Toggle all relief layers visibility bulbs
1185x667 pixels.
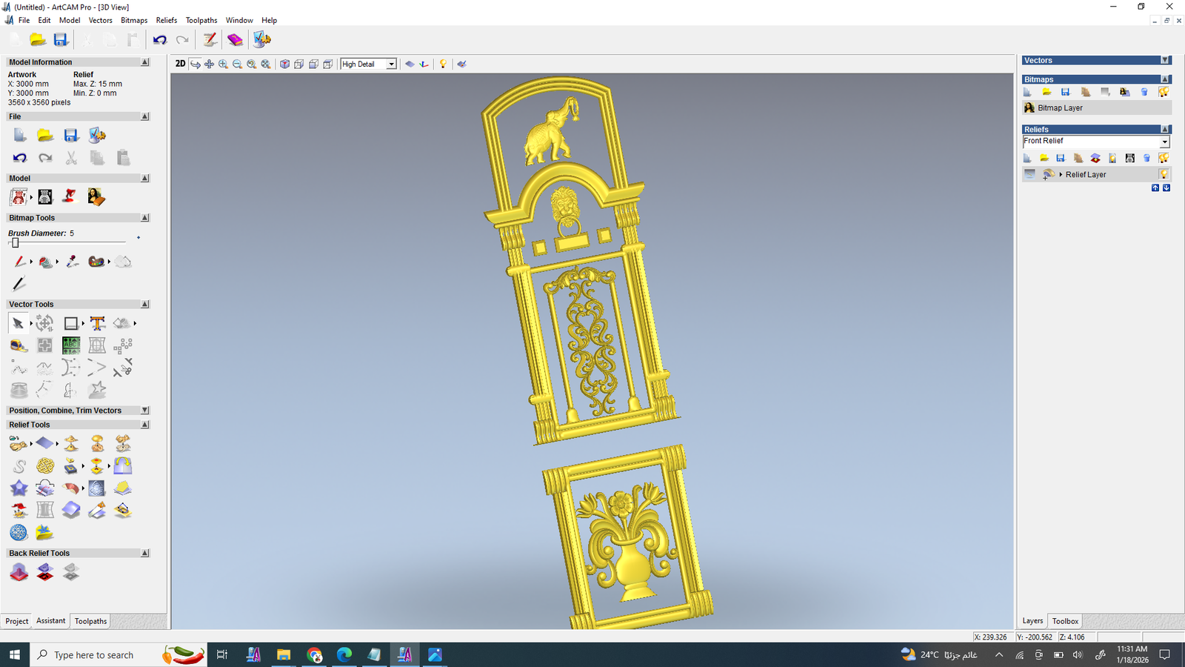pyautogui.click(x=1164, y=158)
